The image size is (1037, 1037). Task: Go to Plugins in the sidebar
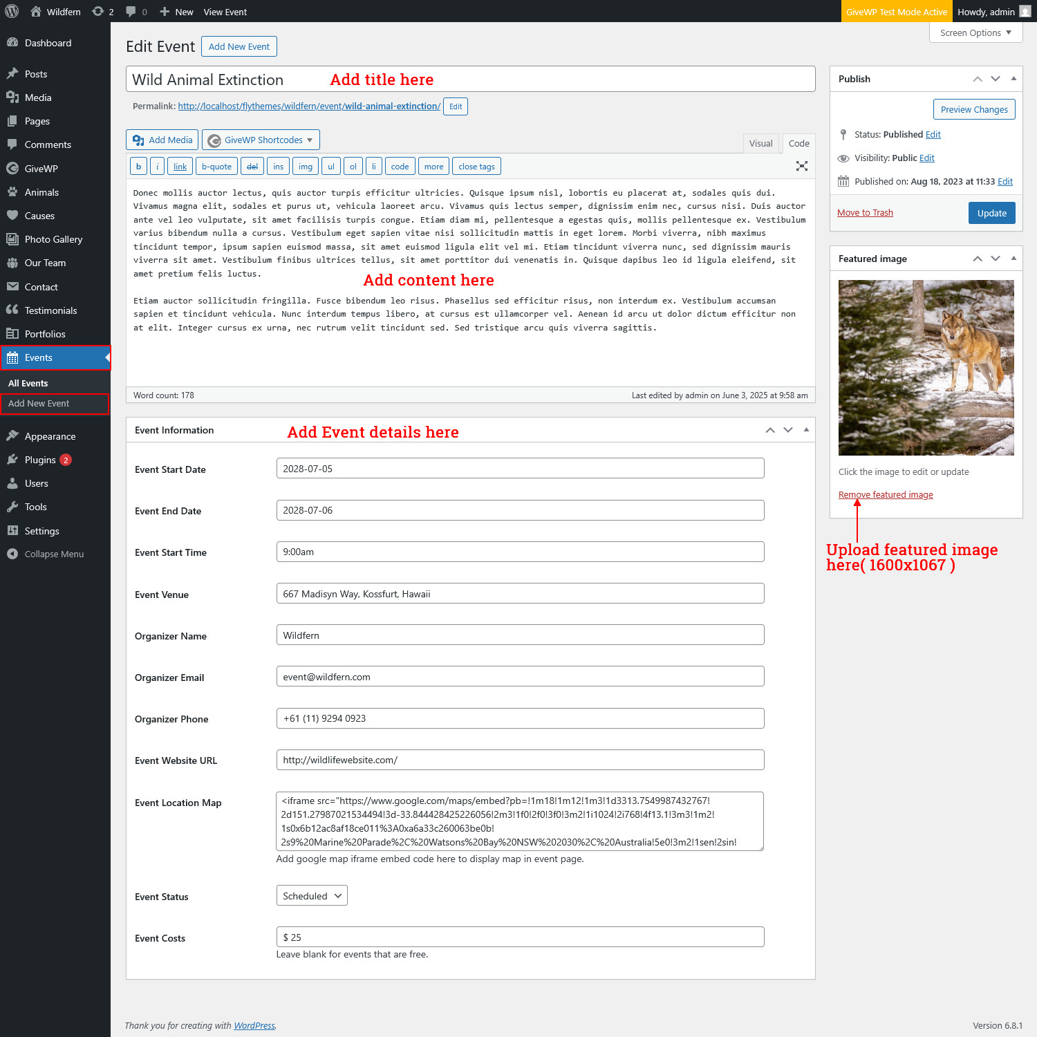coord(40,460)
